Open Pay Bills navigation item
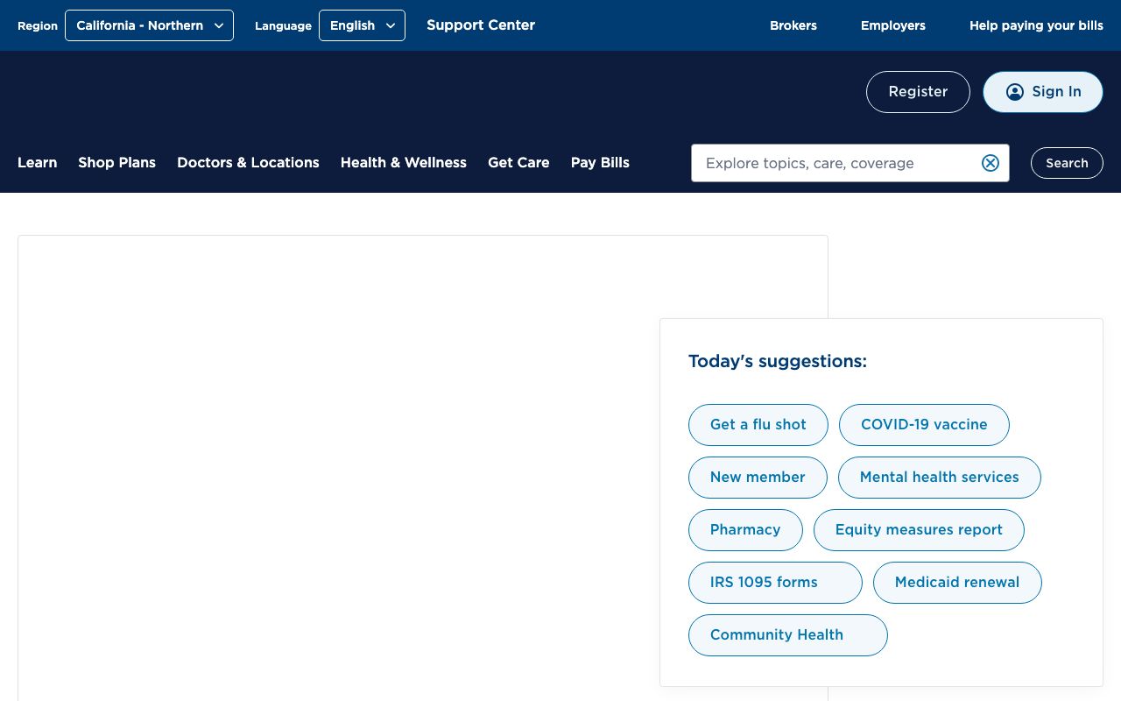Screen dimensions: 1121x701 click(600, 163)
